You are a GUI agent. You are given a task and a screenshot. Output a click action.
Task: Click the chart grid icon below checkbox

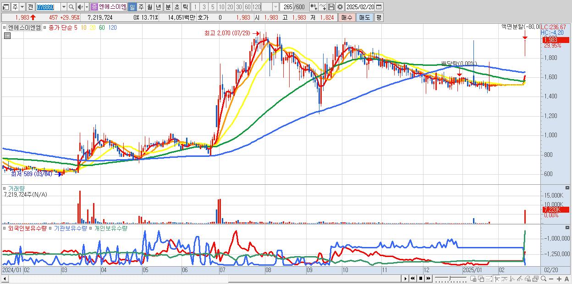(7, 35)
